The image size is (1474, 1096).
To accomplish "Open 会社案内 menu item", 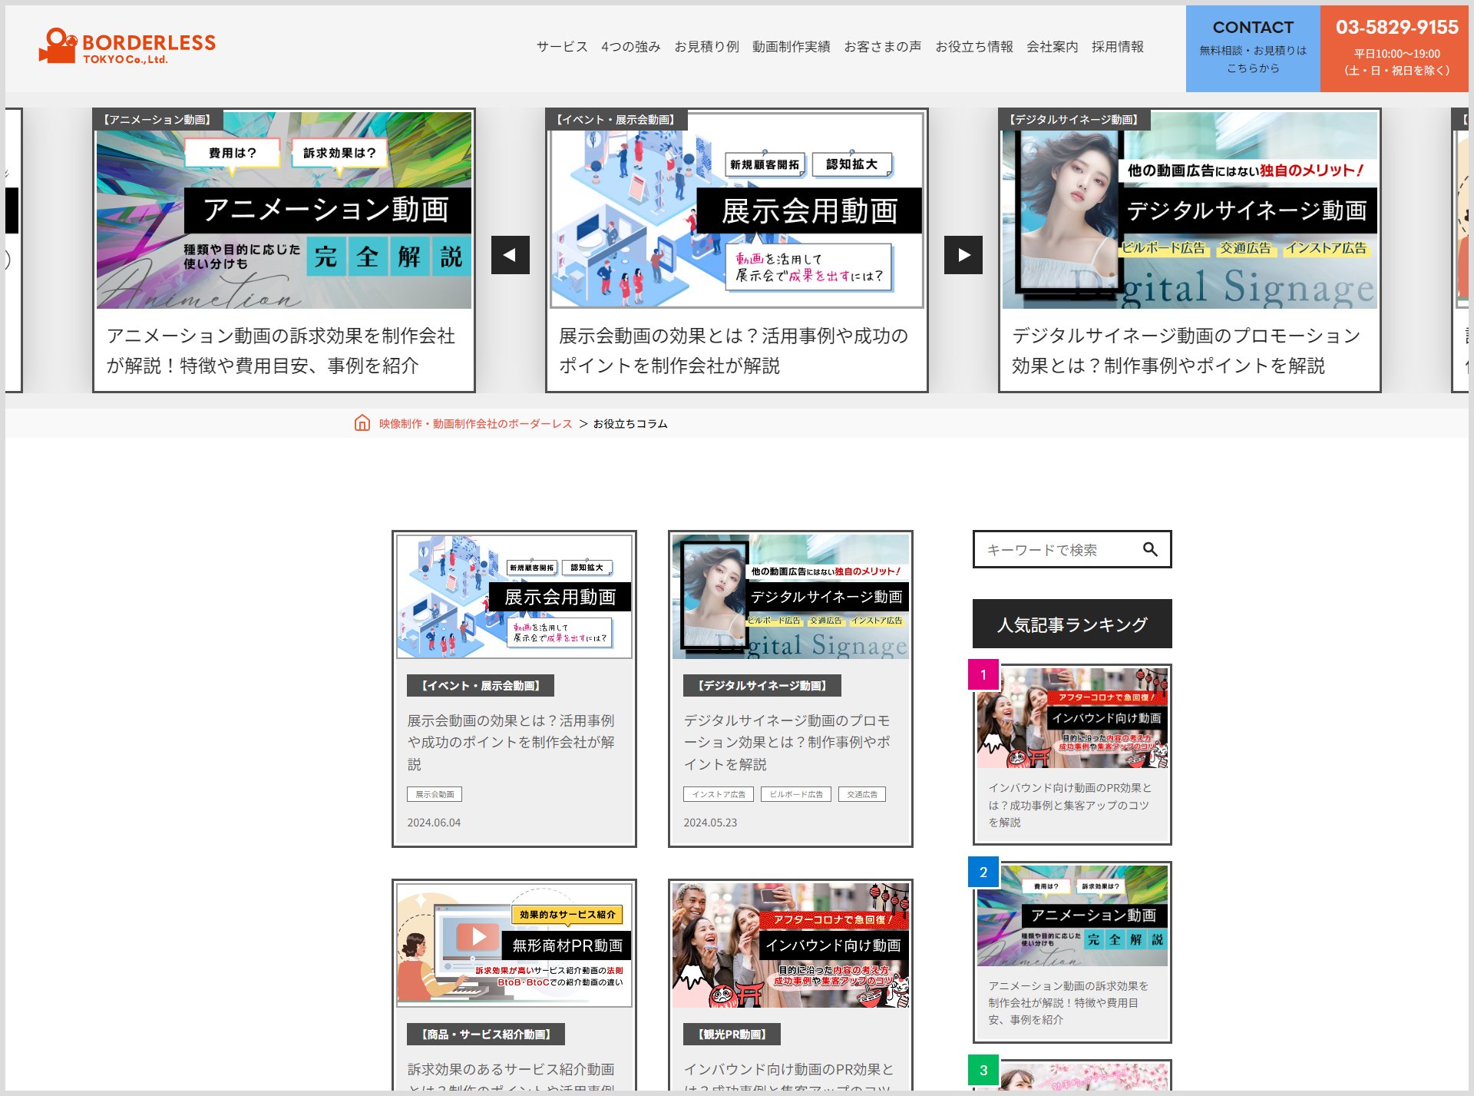I will 1052,47.
